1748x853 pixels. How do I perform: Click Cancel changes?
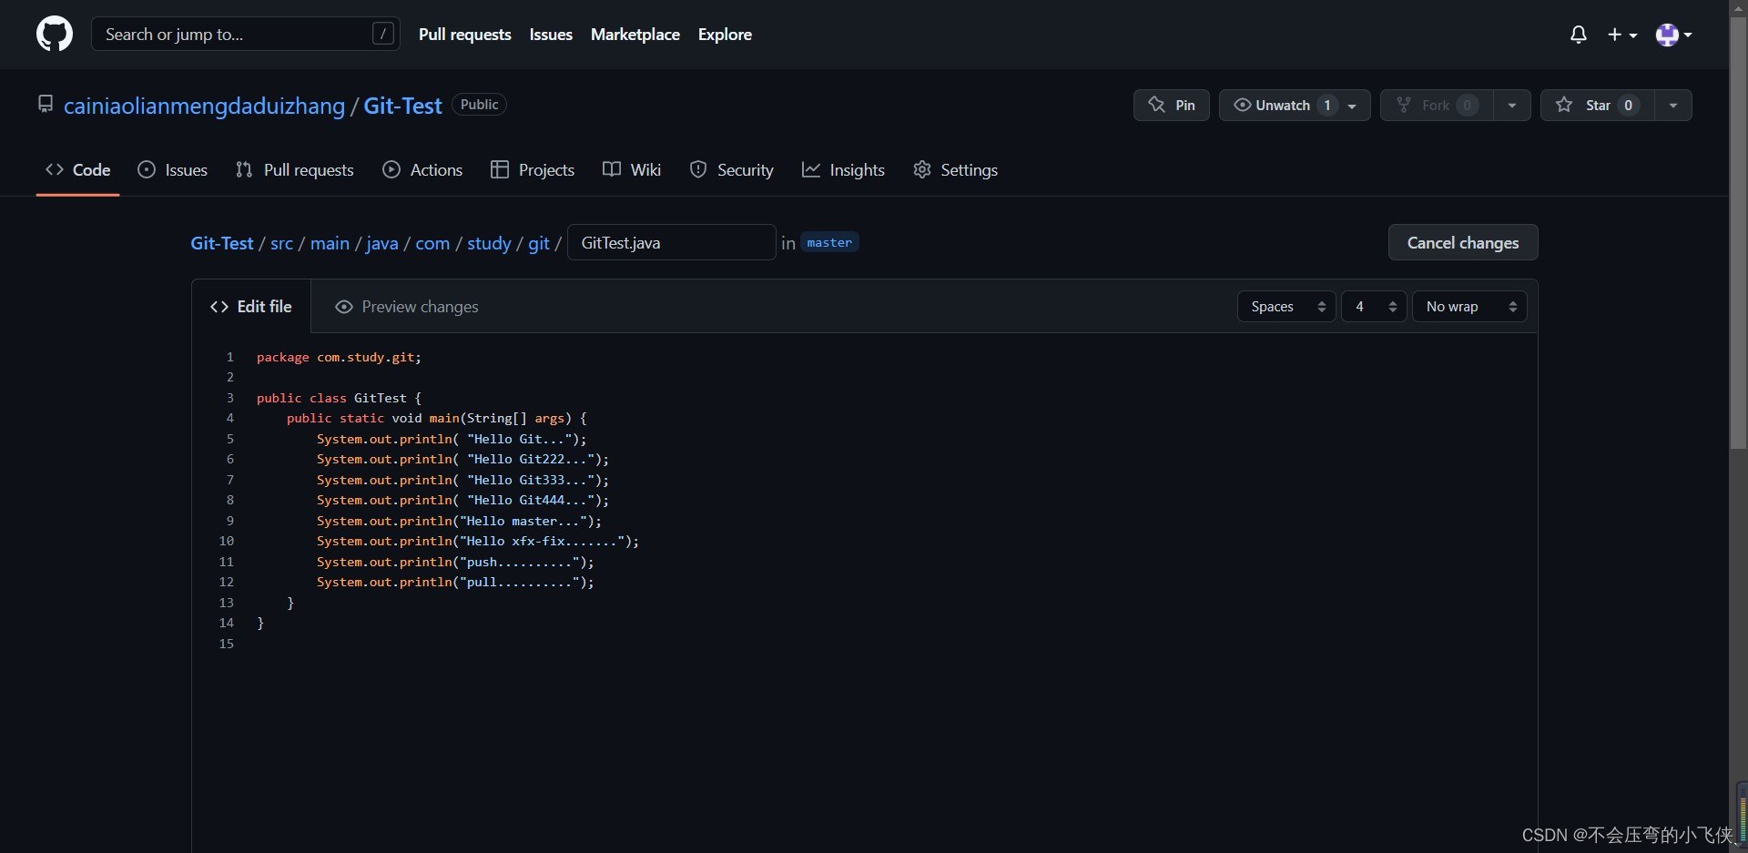[x=1463, y=242]
